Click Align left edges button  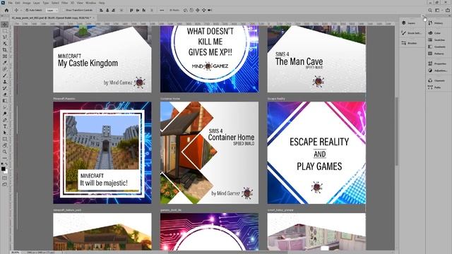[x=101, y=10]
